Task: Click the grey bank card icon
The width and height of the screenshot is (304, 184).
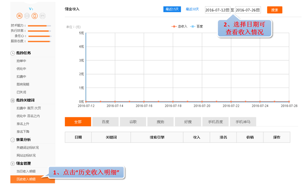Action: pyautogui.click(x=42, y=16)
